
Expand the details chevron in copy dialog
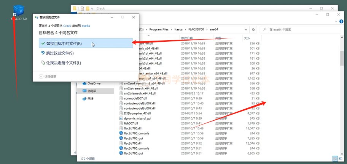pos(41,76)
